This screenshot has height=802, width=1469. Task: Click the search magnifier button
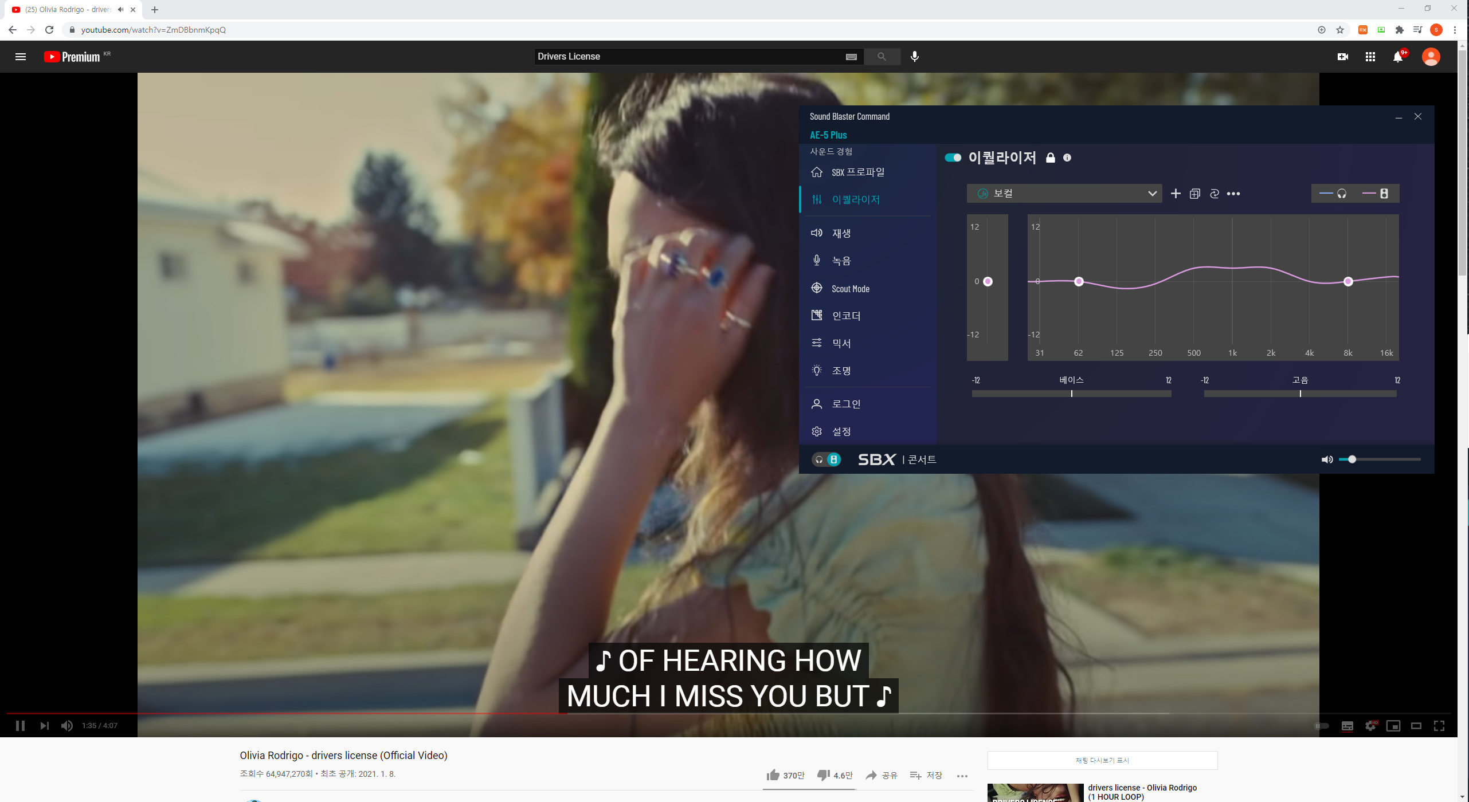882,57
